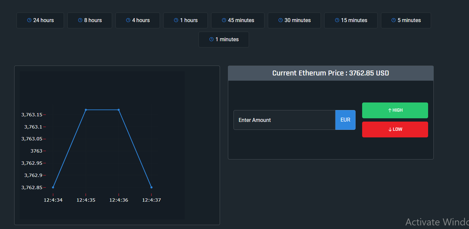Click the 3,763.1 y-axis label
The image size is (469, 229).
(x=33, y=127)
